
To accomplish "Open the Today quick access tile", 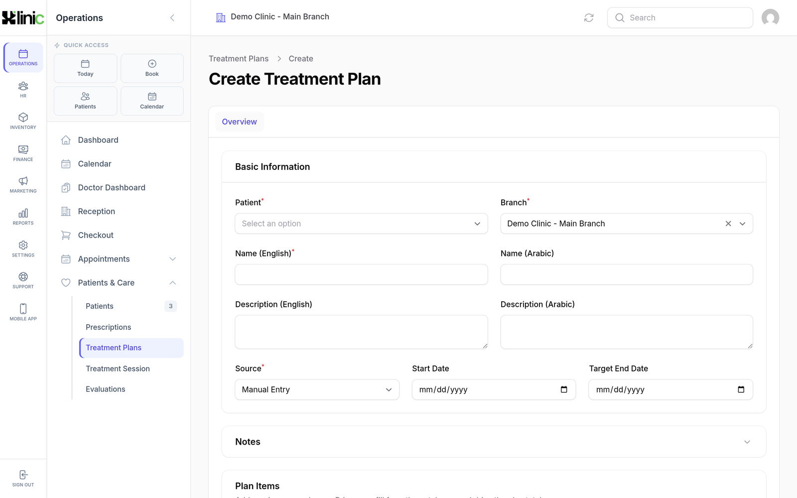I will click(85, 68).
